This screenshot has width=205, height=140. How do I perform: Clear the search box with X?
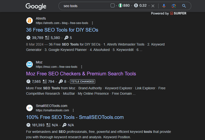click(153, 6)
